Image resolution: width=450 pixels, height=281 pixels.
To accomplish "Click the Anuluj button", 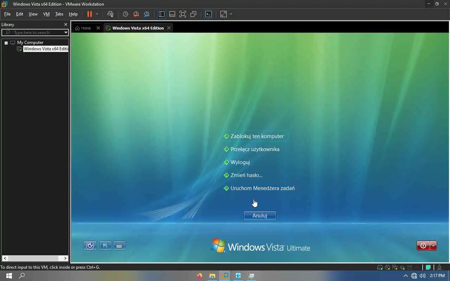I will 260,216.
